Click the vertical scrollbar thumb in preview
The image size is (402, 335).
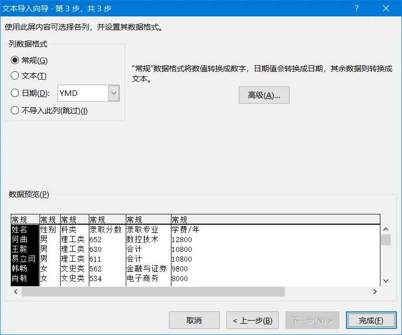tap(386, 240)
